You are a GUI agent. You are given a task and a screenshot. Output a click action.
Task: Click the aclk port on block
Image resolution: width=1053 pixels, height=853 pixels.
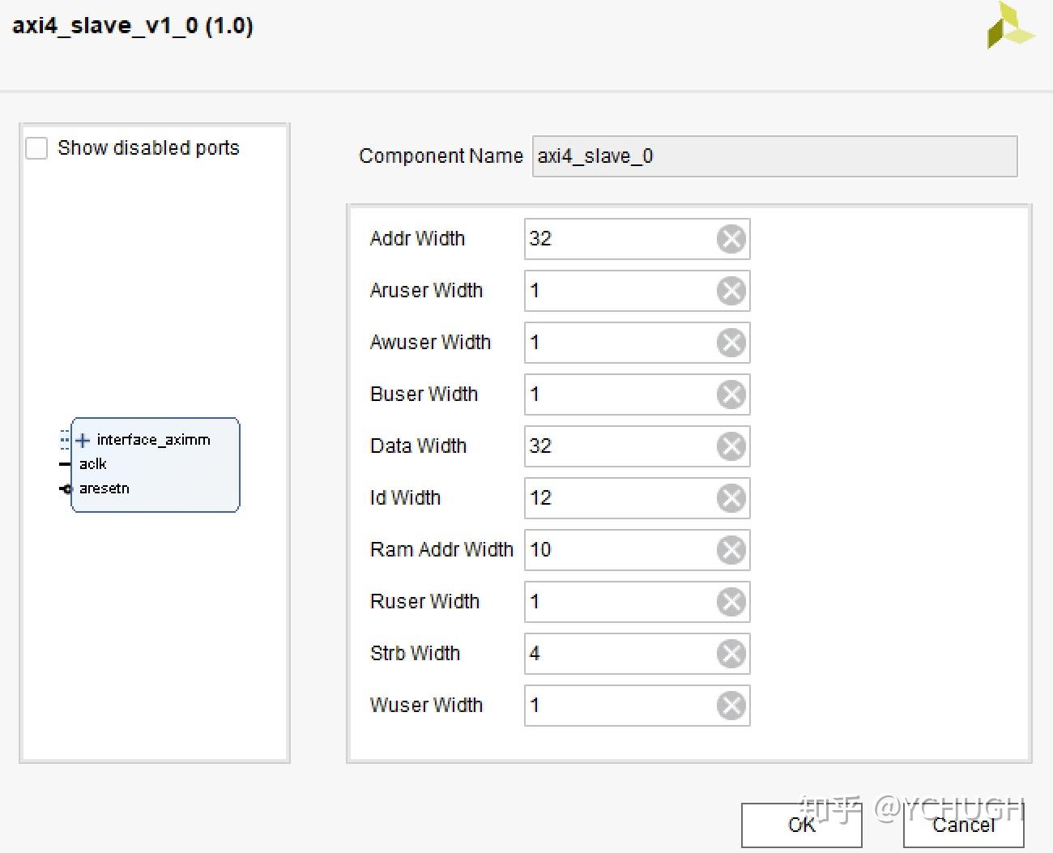92,464
